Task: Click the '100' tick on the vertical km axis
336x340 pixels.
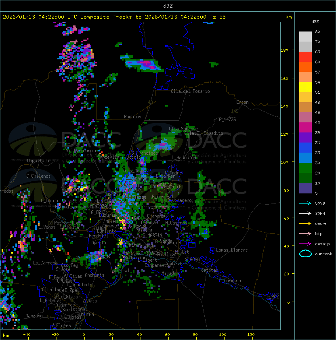Action: click(x=284, y=162)
